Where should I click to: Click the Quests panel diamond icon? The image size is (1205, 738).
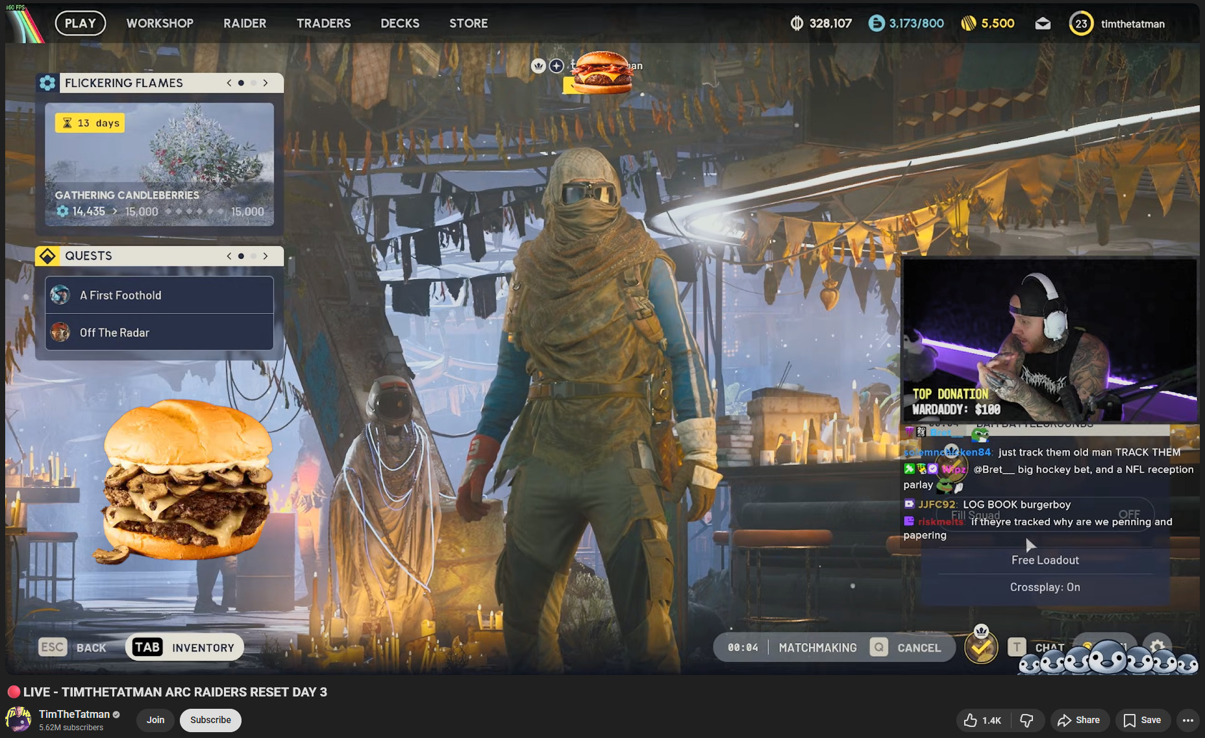47,256
